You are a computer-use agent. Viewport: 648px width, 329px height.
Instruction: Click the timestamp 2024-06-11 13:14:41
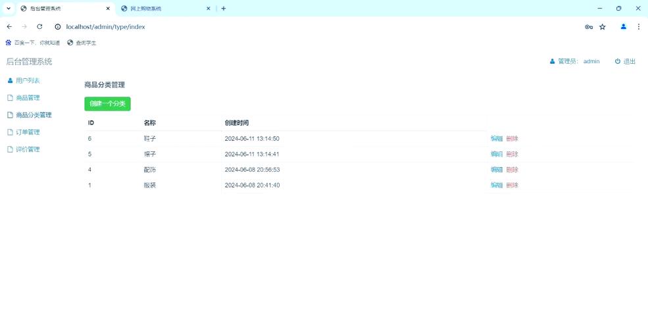point(252,154)
